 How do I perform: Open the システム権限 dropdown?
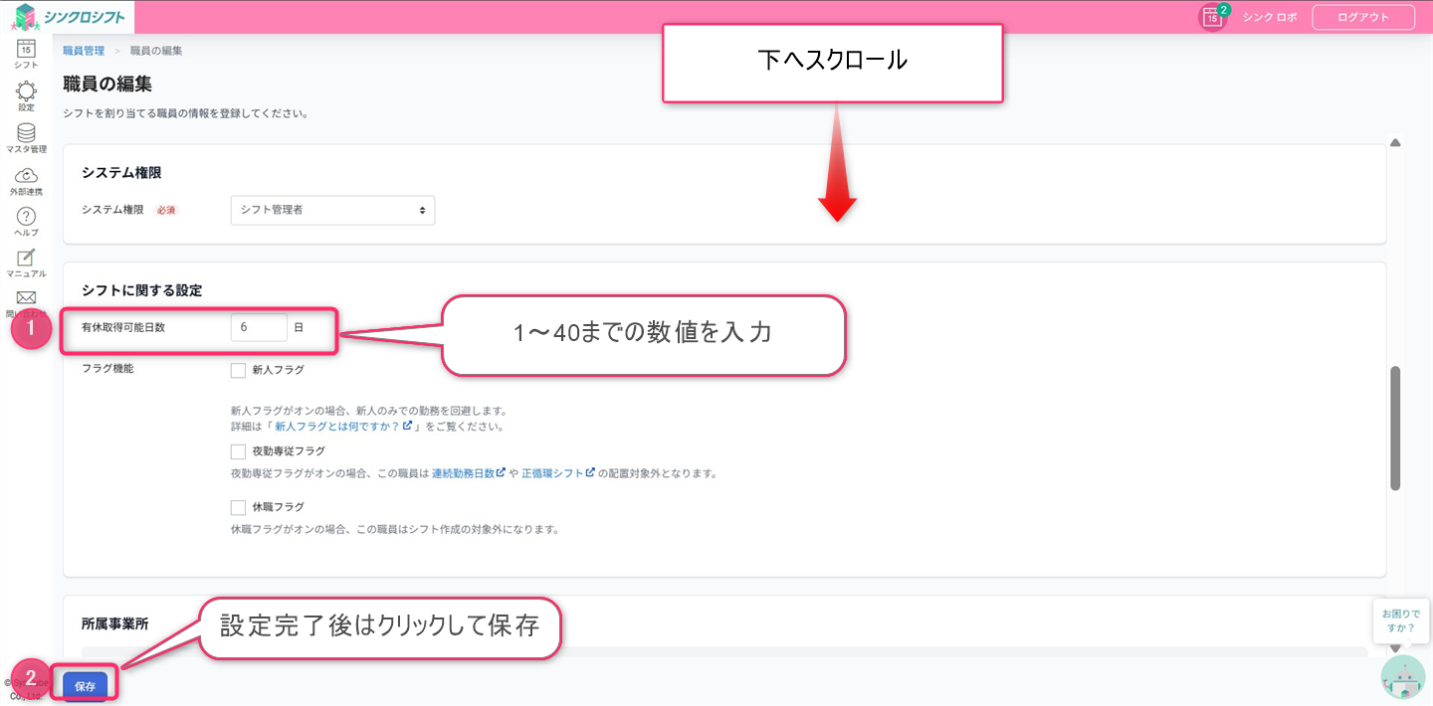pyautogui.click(x=332, y=210)
